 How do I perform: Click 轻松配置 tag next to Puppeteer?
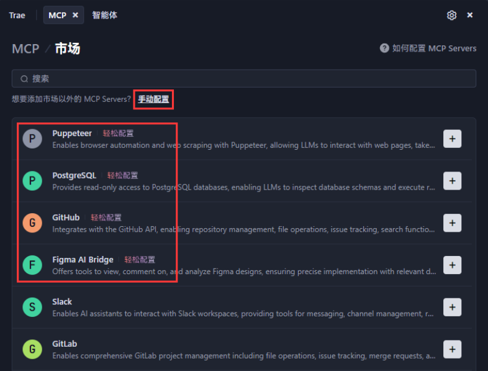[x=118, y=134]
